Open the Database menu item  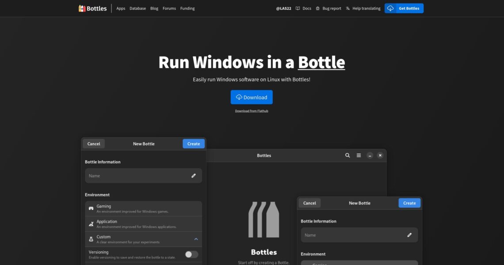[137, 8]
